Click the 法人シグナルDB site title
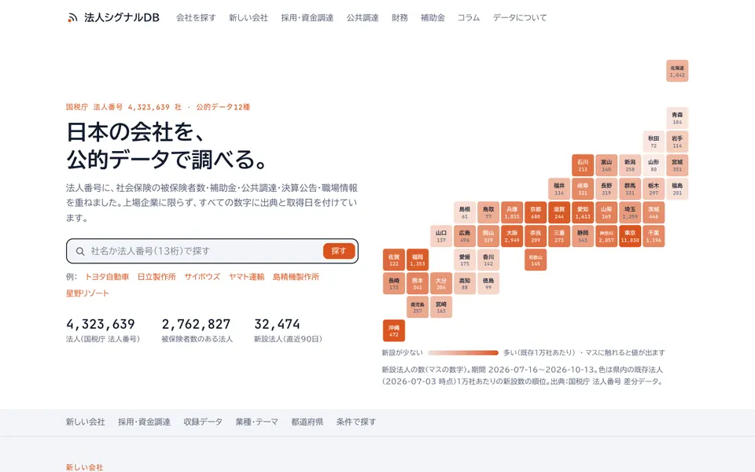The image size is (755, 472). [x=122, y=18]
